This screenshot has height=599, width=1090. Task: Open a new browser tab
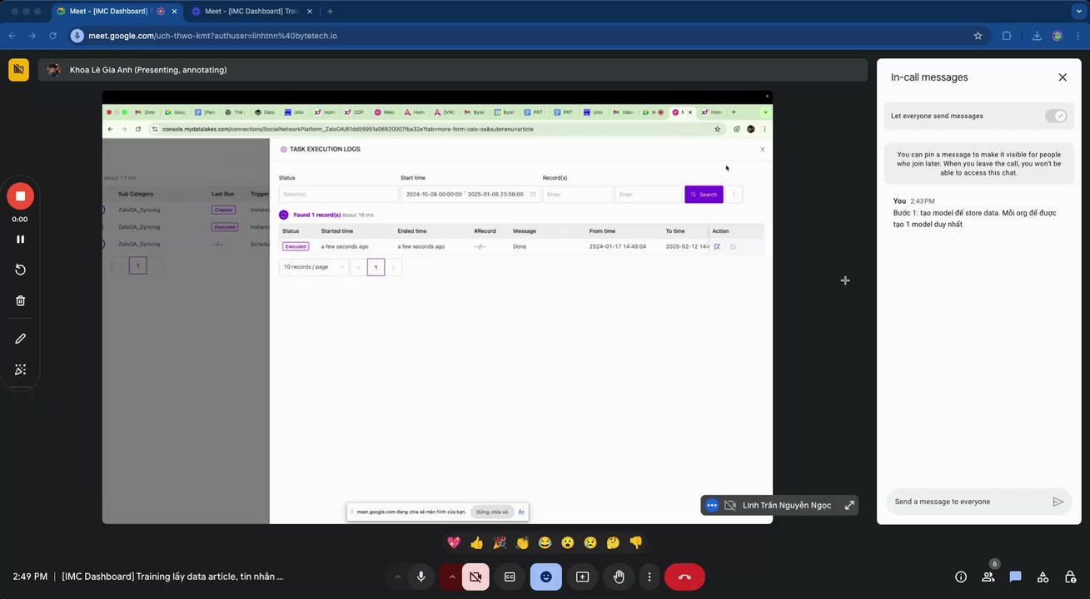click(331, 12)
